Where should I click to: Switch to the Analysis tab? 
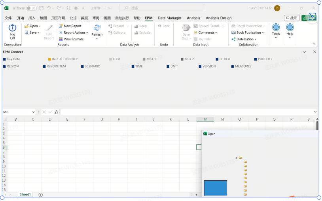point(193,18)
